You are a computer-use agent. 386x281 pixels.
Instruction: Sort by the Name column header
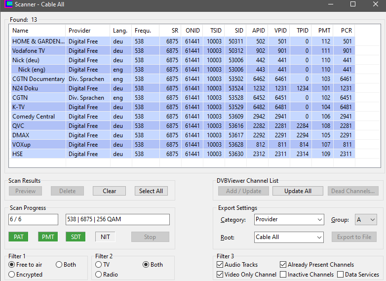38,31
